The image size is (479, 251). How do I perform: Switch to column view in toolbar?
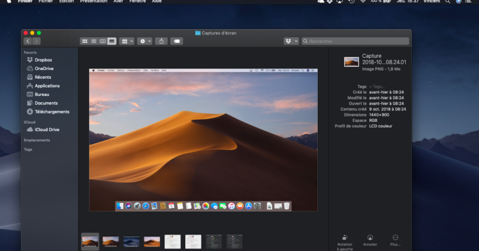point(102,41)
